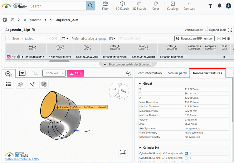Image resolution: width=234 pixels, height=163 pixels.
Task: Switch to 2D view tab
Action: [22, 73]
